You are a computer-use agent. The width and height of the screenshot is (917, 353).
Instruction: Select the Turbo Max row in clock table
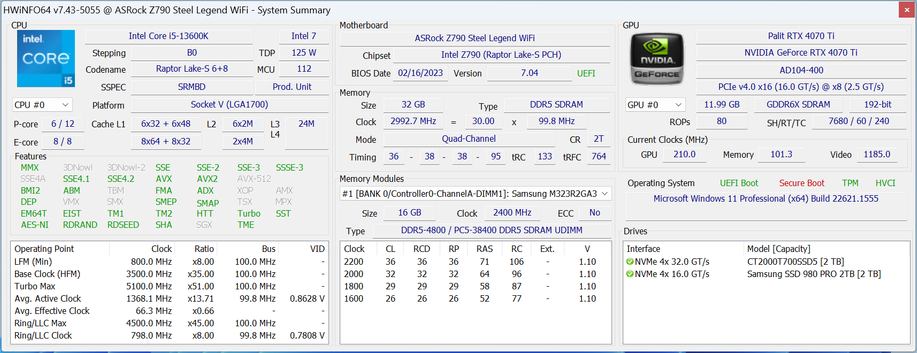(x=170, y=287)
